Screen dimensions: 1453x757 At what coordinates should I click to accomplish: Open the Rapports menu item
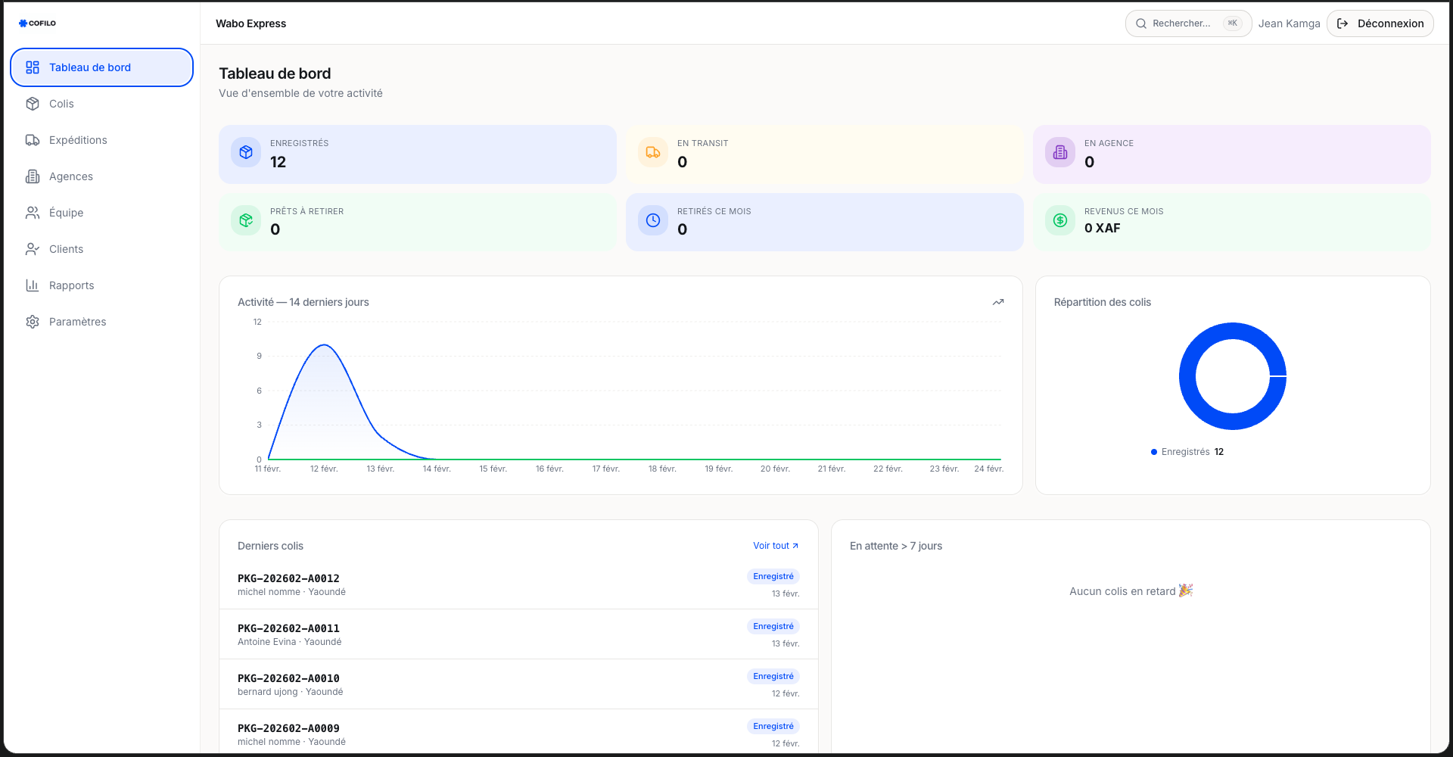[72, 285]
